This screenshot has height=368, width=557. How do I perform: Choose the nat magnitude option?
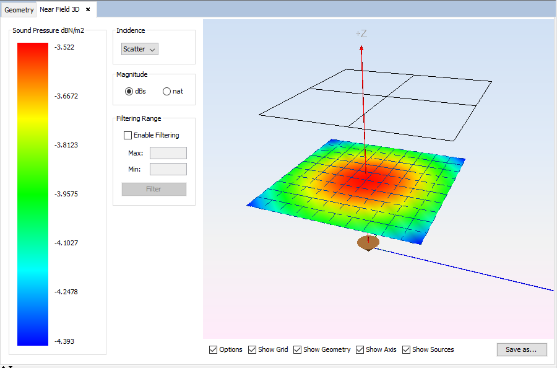point(166,91)
